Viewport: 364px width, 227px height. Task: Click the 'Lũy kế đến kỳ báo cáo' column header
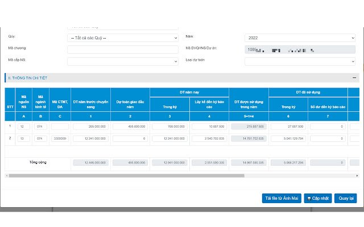tap(209, 104)
